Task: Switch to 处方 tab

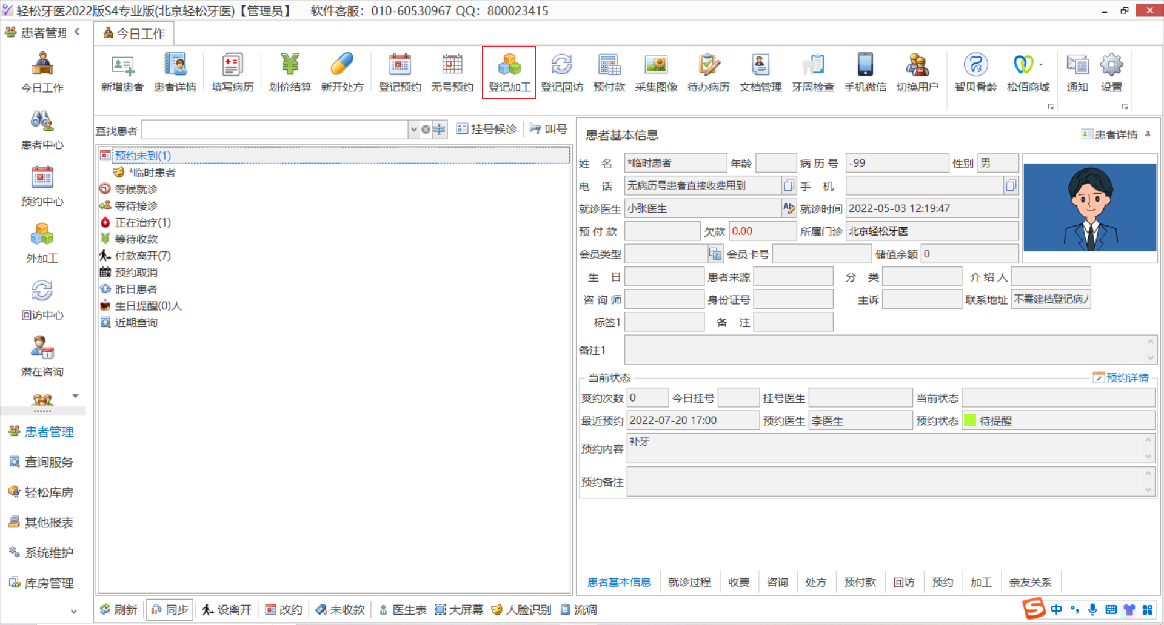Action: point(815,582)
